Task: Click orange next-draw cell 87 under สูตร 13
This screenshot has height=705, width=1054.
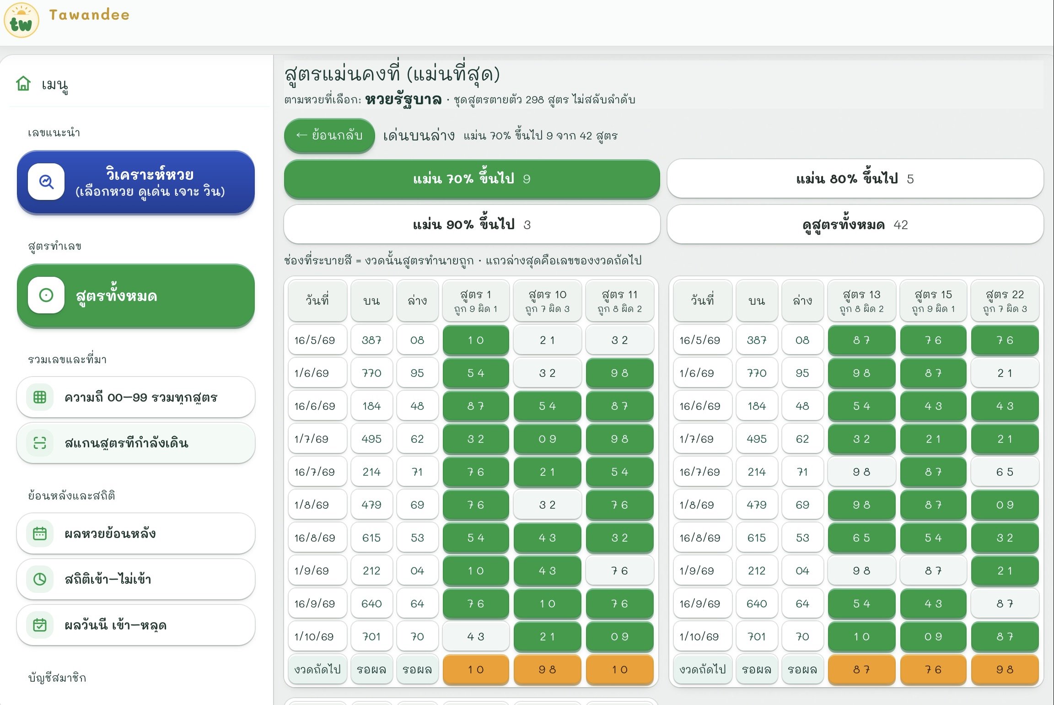Action: (861, 669)
